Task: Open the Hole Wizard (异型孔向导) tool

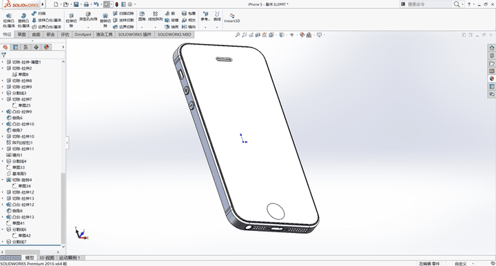Action: pyautogui.click(x=88, y=17)
